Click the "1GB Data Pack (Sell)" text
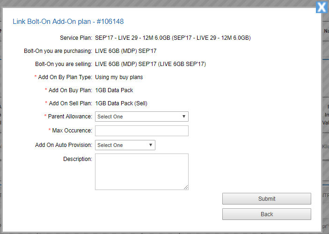This screenshot has height=234, width=329. click(x=121, y=103)
